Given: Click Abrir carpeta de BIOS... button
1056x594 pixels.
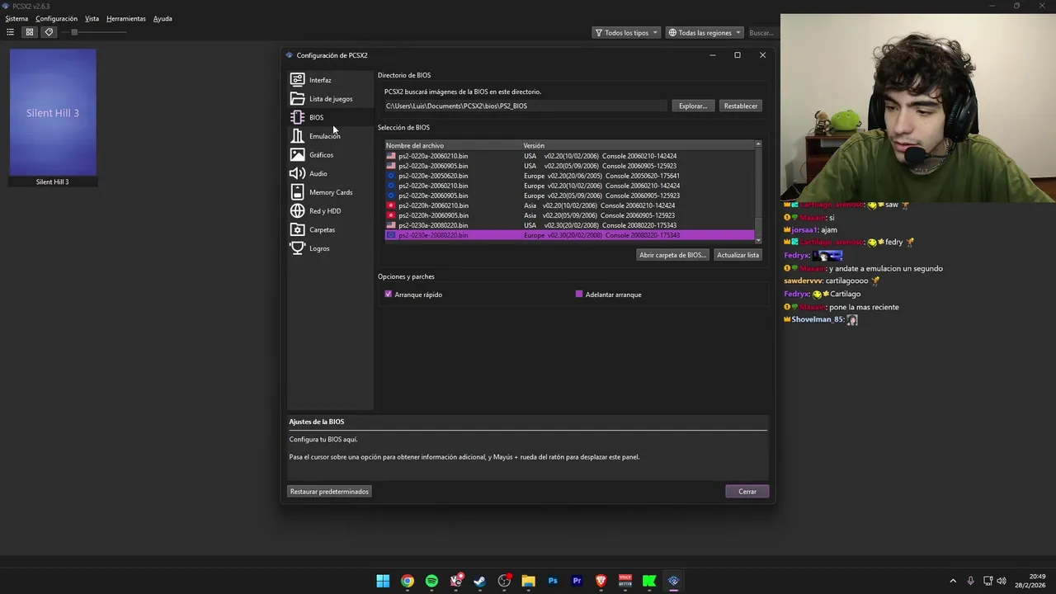Looking at the screenshot, I should 672,255.
